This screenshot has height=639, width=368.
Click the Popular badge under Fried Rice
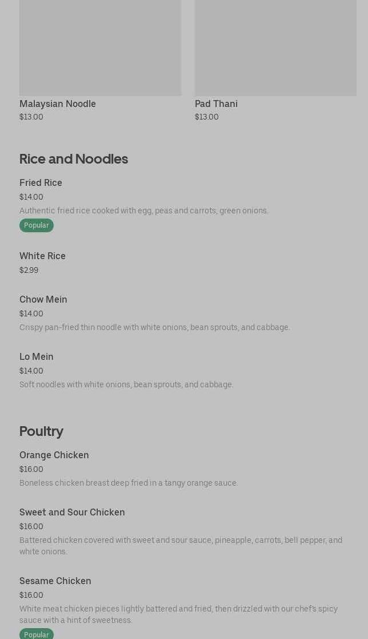point(37,225)
